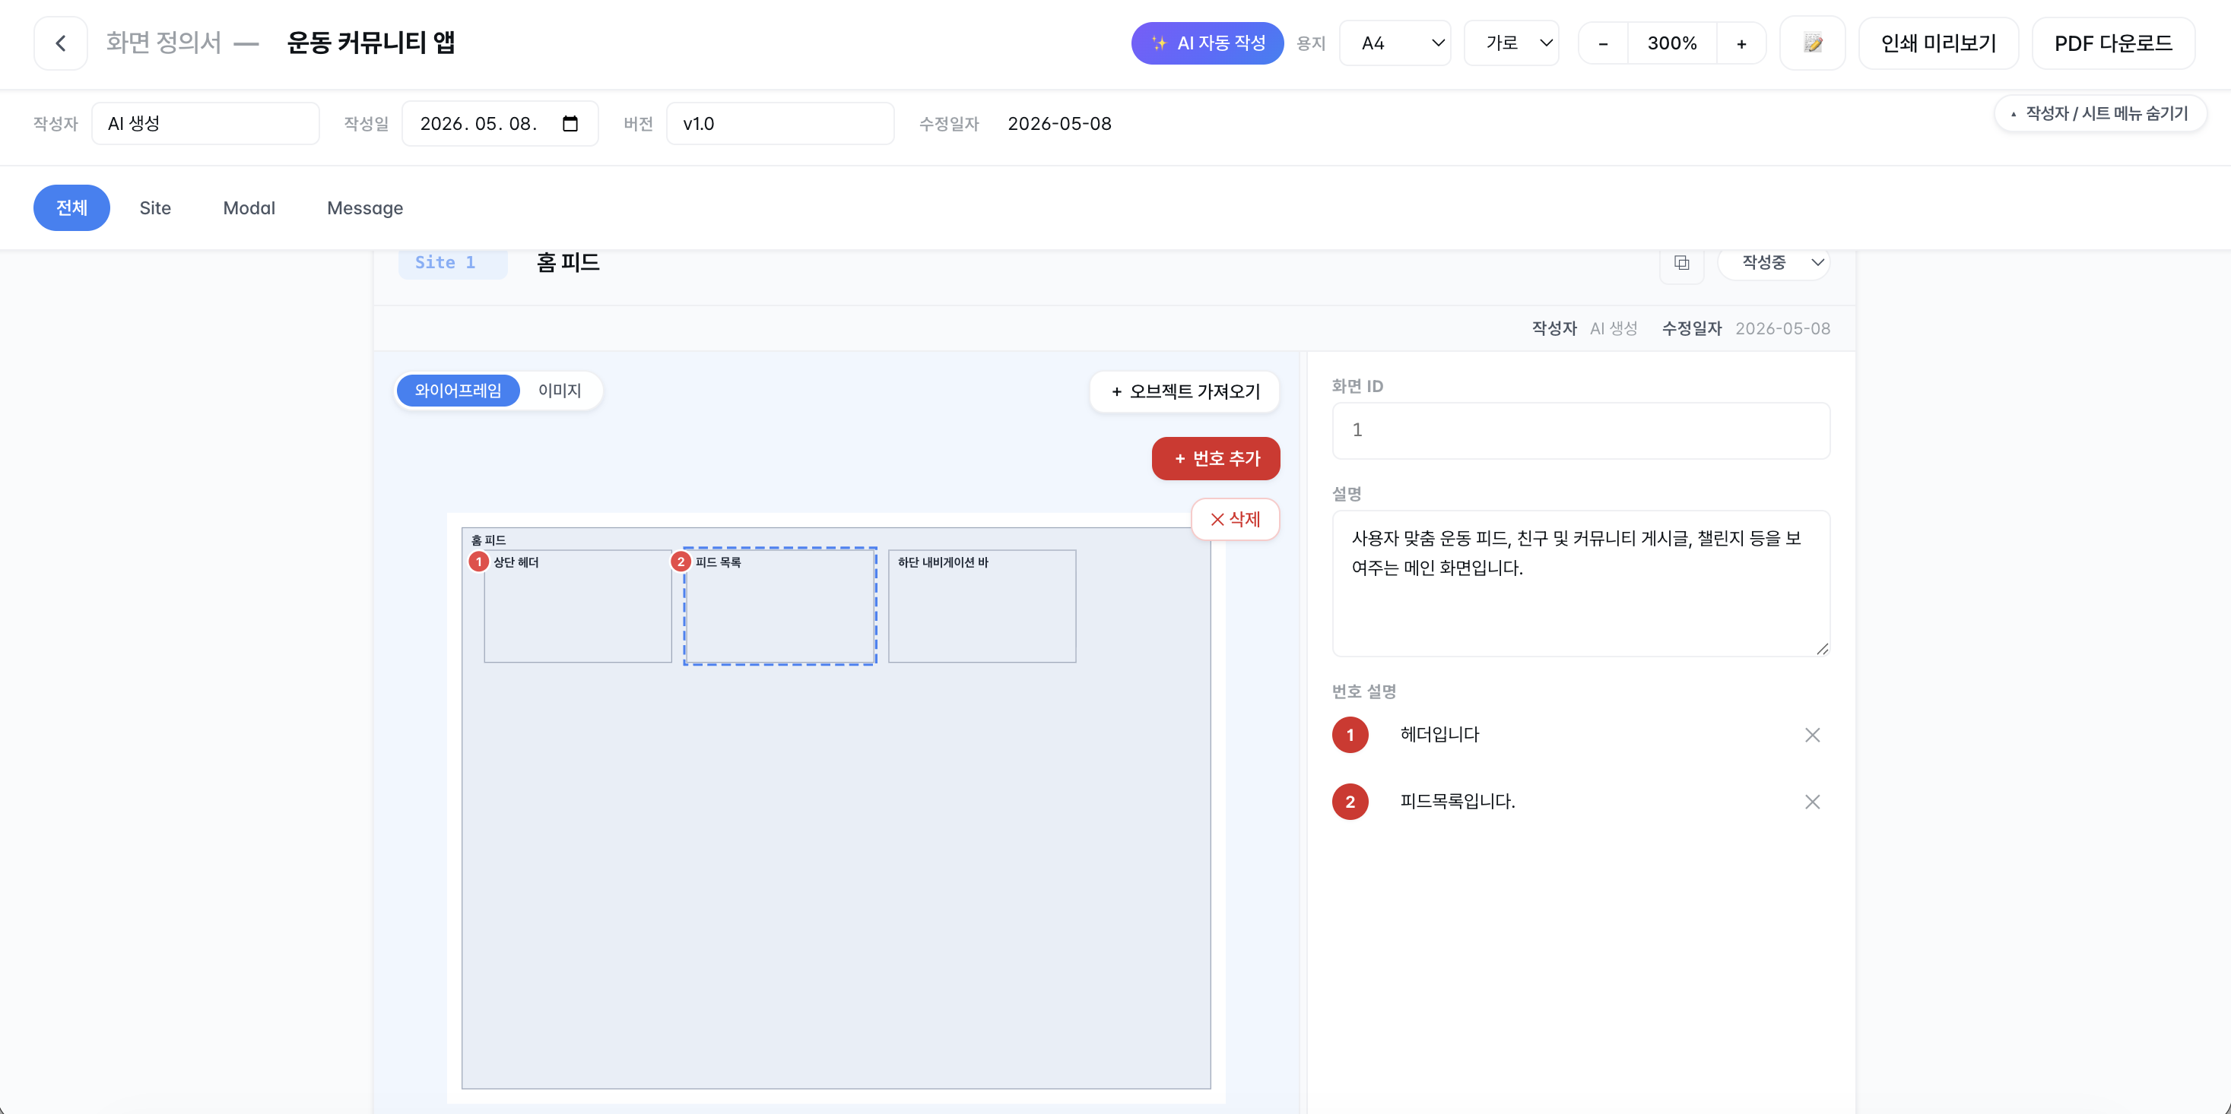Viewport: 2231px width, 1114px height.
Task: Click the 설명 description textarea
Action: click(x=1581, y=584)
